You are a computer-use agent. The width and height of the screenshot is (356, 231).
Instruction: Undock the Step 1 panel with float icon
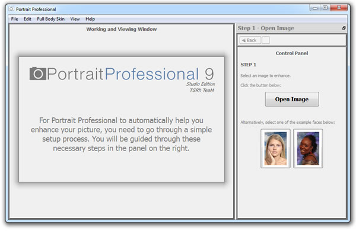(344, 28)
